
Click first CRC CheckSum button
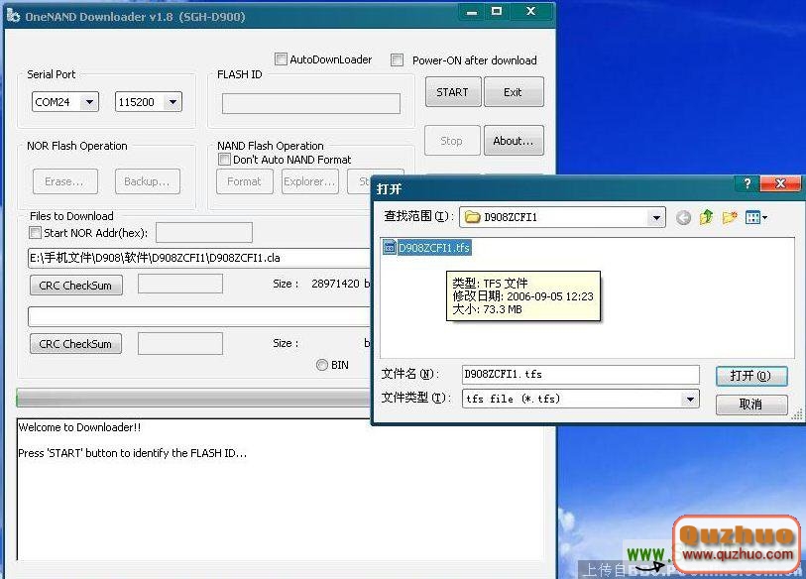point(76,286)
